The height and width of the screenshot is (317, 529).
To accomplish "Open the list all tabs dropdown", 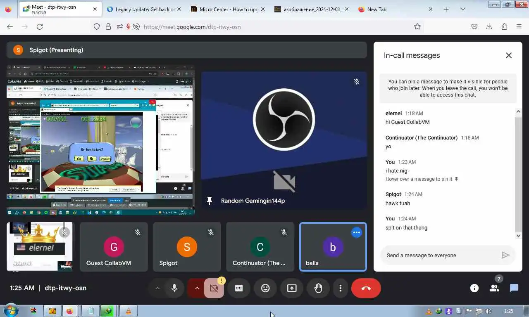I will click(x=462, y=9).
